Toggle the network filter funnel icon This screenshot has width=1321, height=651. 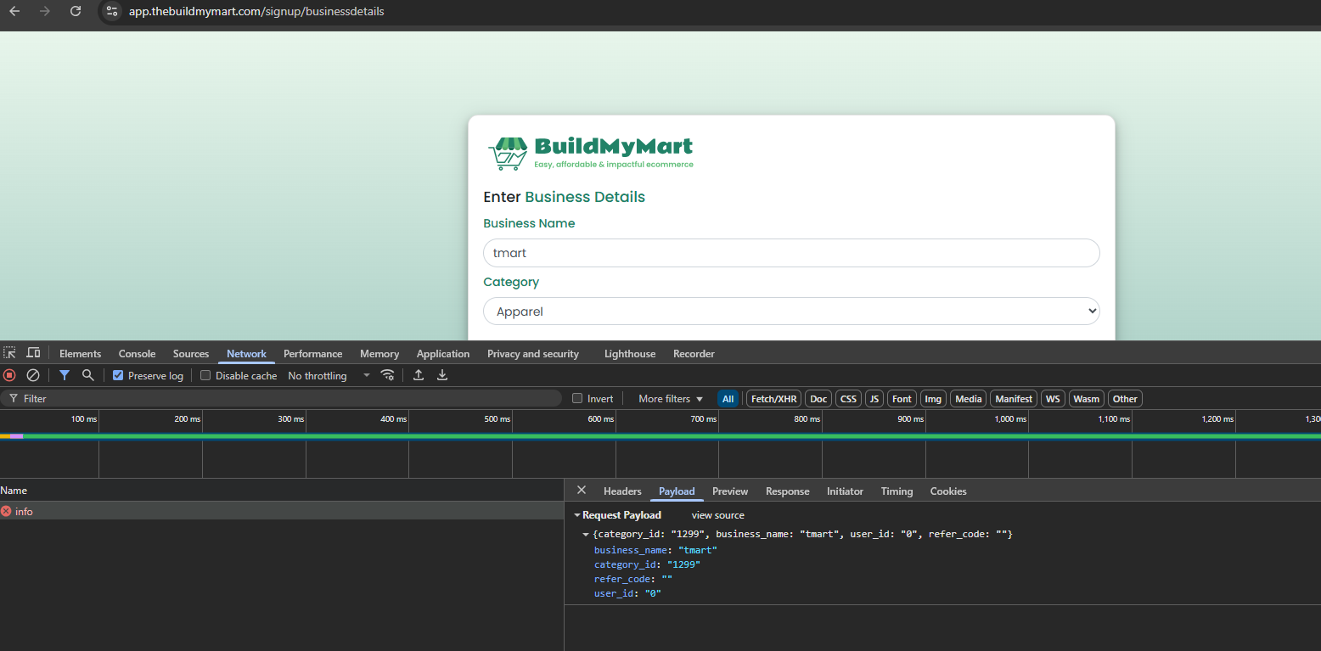tap(65, 375)
